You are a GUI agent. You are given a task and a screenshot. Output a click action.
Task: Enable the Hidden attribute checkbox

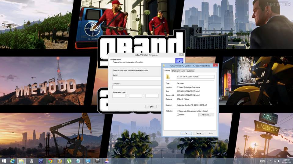[178, 115]
